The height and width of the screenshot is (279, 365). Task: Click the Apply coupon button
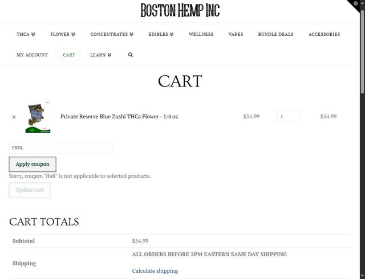point(33,164)
